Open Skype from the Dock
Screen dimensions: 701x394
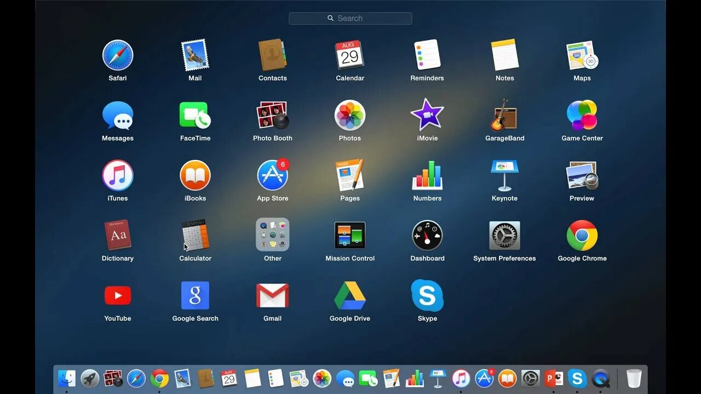(x=577, y=378)
